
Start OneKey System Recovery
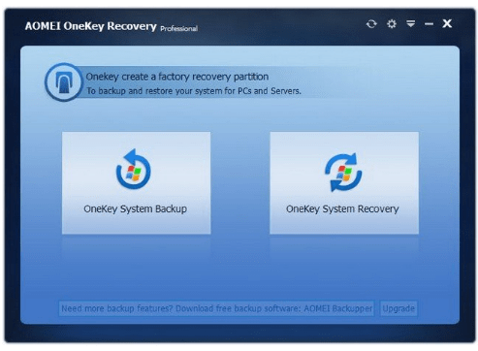pos(344,182)
